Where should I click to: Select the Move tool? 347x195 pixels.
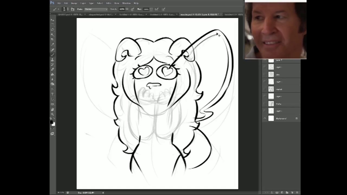tap(52, 20)
